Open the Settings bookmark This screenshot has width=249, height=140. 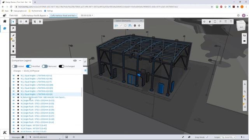pos(48,11)
